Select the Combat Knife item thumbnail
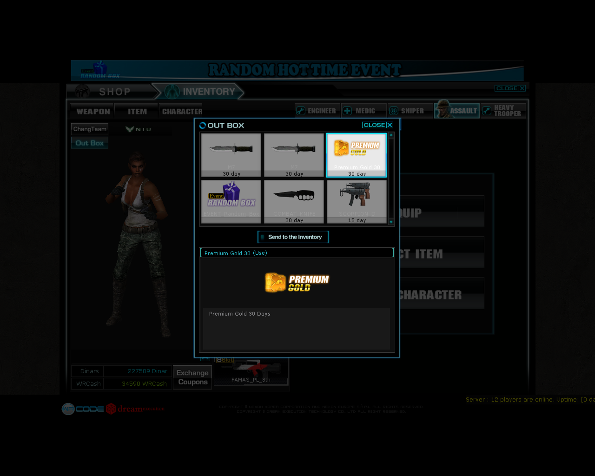 pos(294,202)
